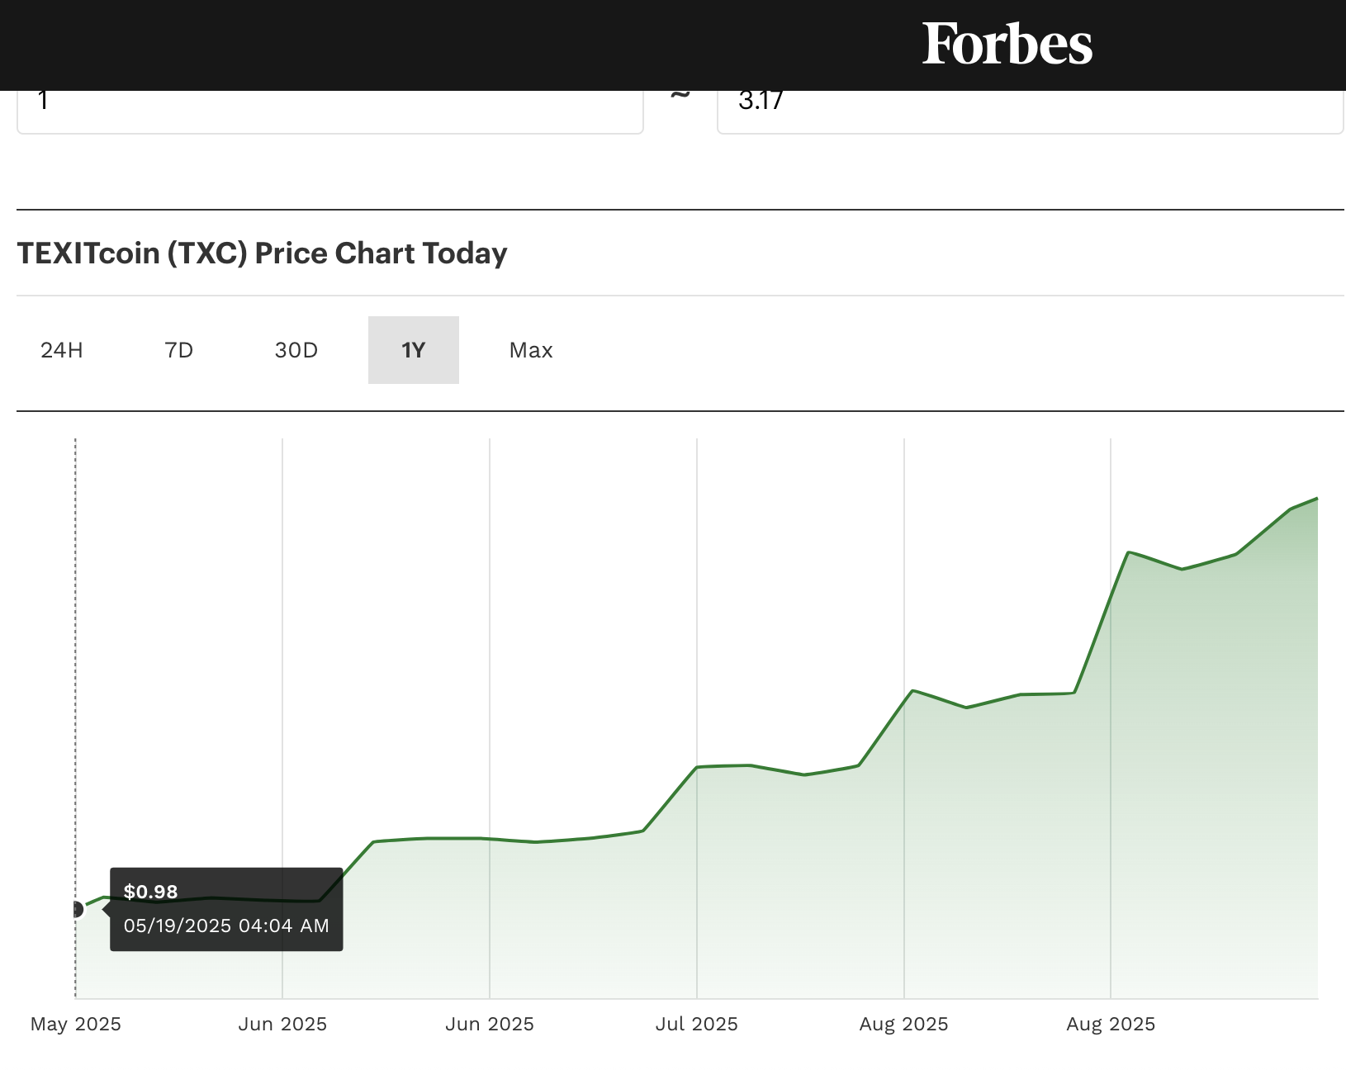Click the first Jun 2025 axis label
The width and height of the screenshot is (1346, 1070).
[x=282, y=1025]
